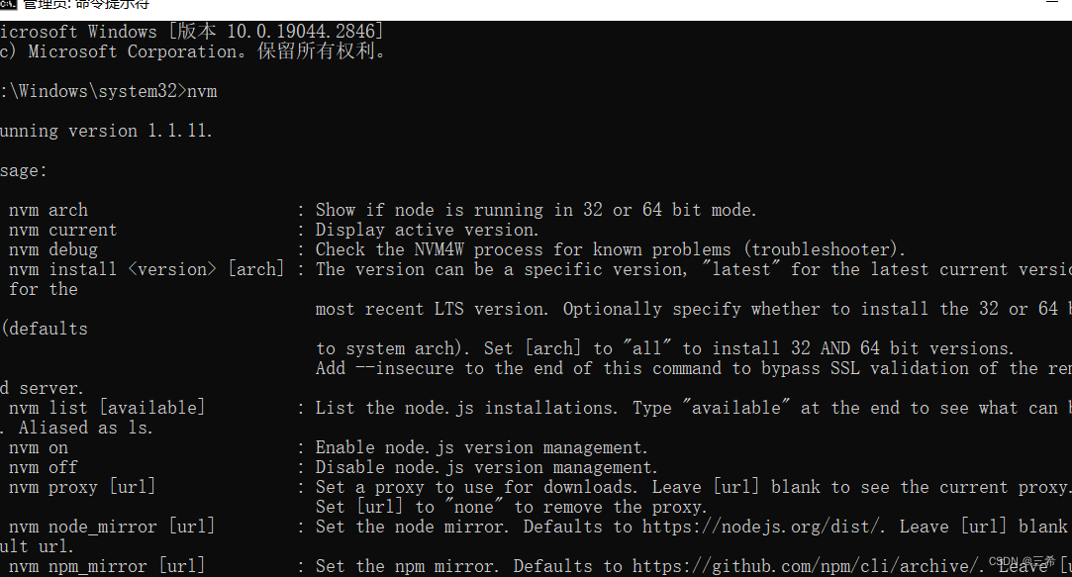Click the "nvm debug" command line
Image resolution: width=1072 pixels, height=577 pixels.
point(53,248)
